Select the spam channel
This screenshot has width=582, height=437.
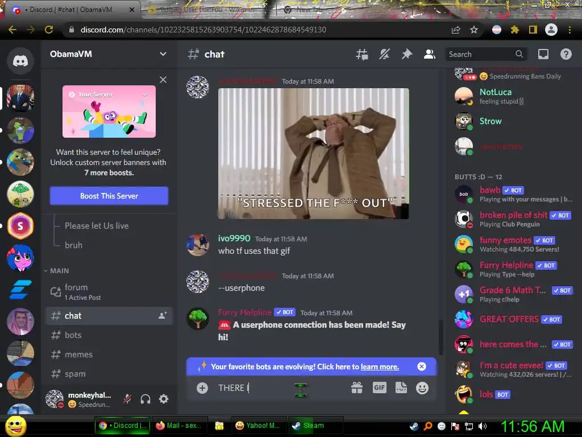(x=109, y=374)
